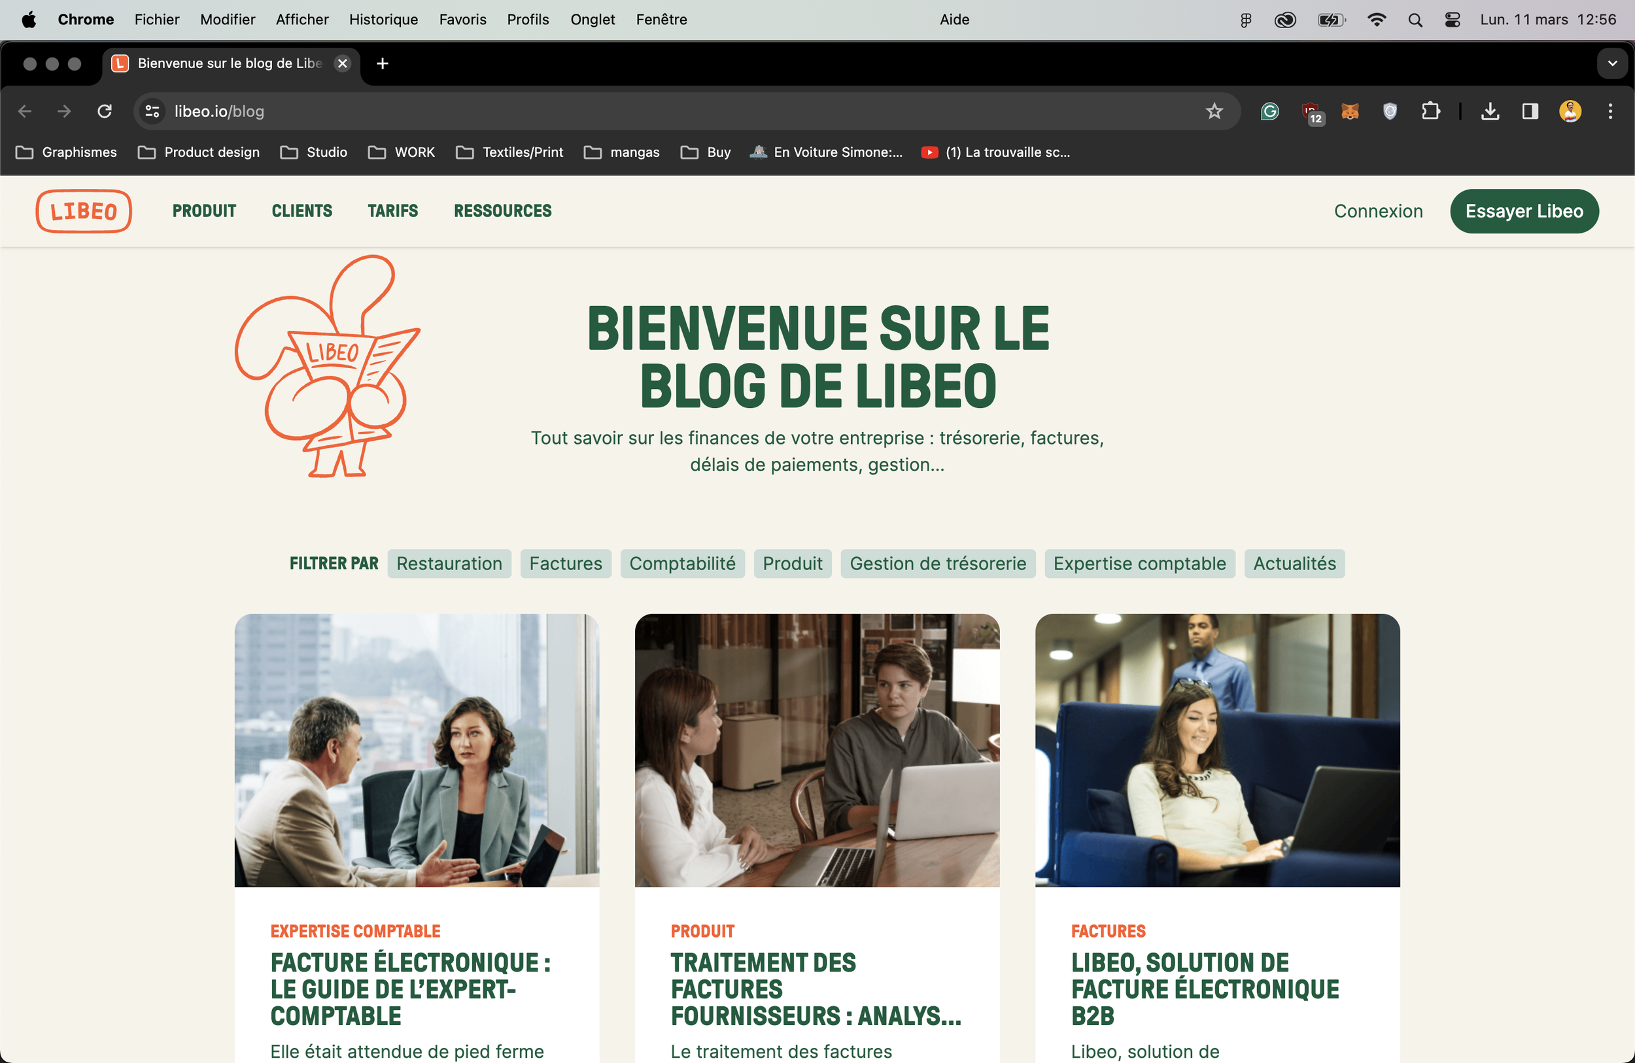Image resolution: width=1635 pixels, height=1063 pixels.
Task: Filter articles by Comptabilité tag
Action: tap(681, 564)
